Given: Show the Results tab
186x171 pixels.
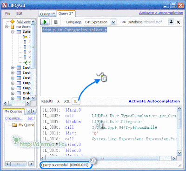Looking at the screenshot, I should pos(47,101).
